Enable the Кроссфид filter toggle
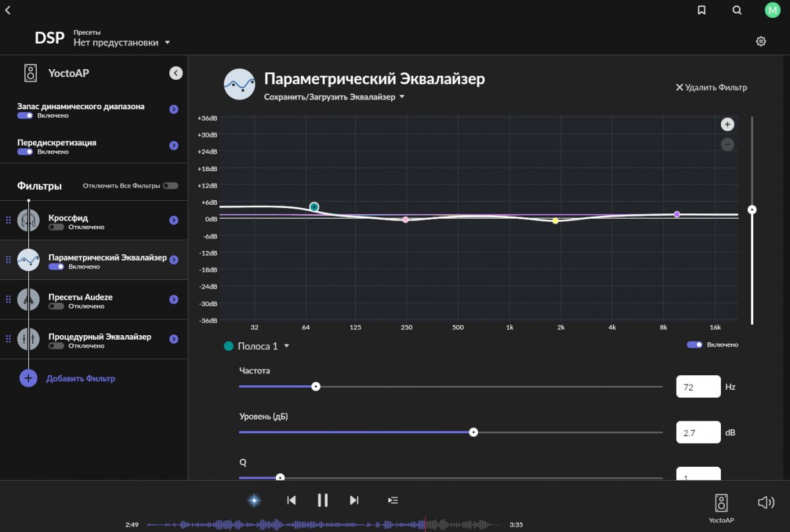 (x=56, y=227)
